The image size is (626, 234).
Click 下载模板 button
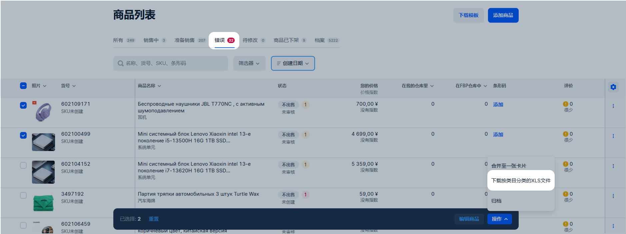[468, 15]
